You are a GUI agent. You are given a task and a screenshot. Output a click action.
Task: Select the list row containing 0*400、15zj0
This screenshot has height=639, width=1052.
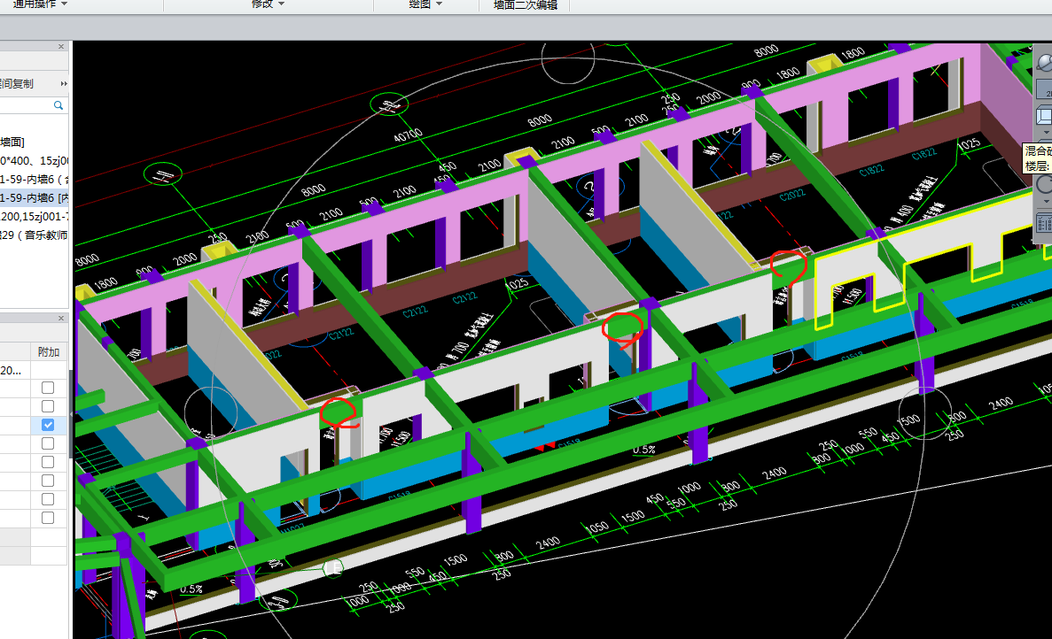point(35,161)
